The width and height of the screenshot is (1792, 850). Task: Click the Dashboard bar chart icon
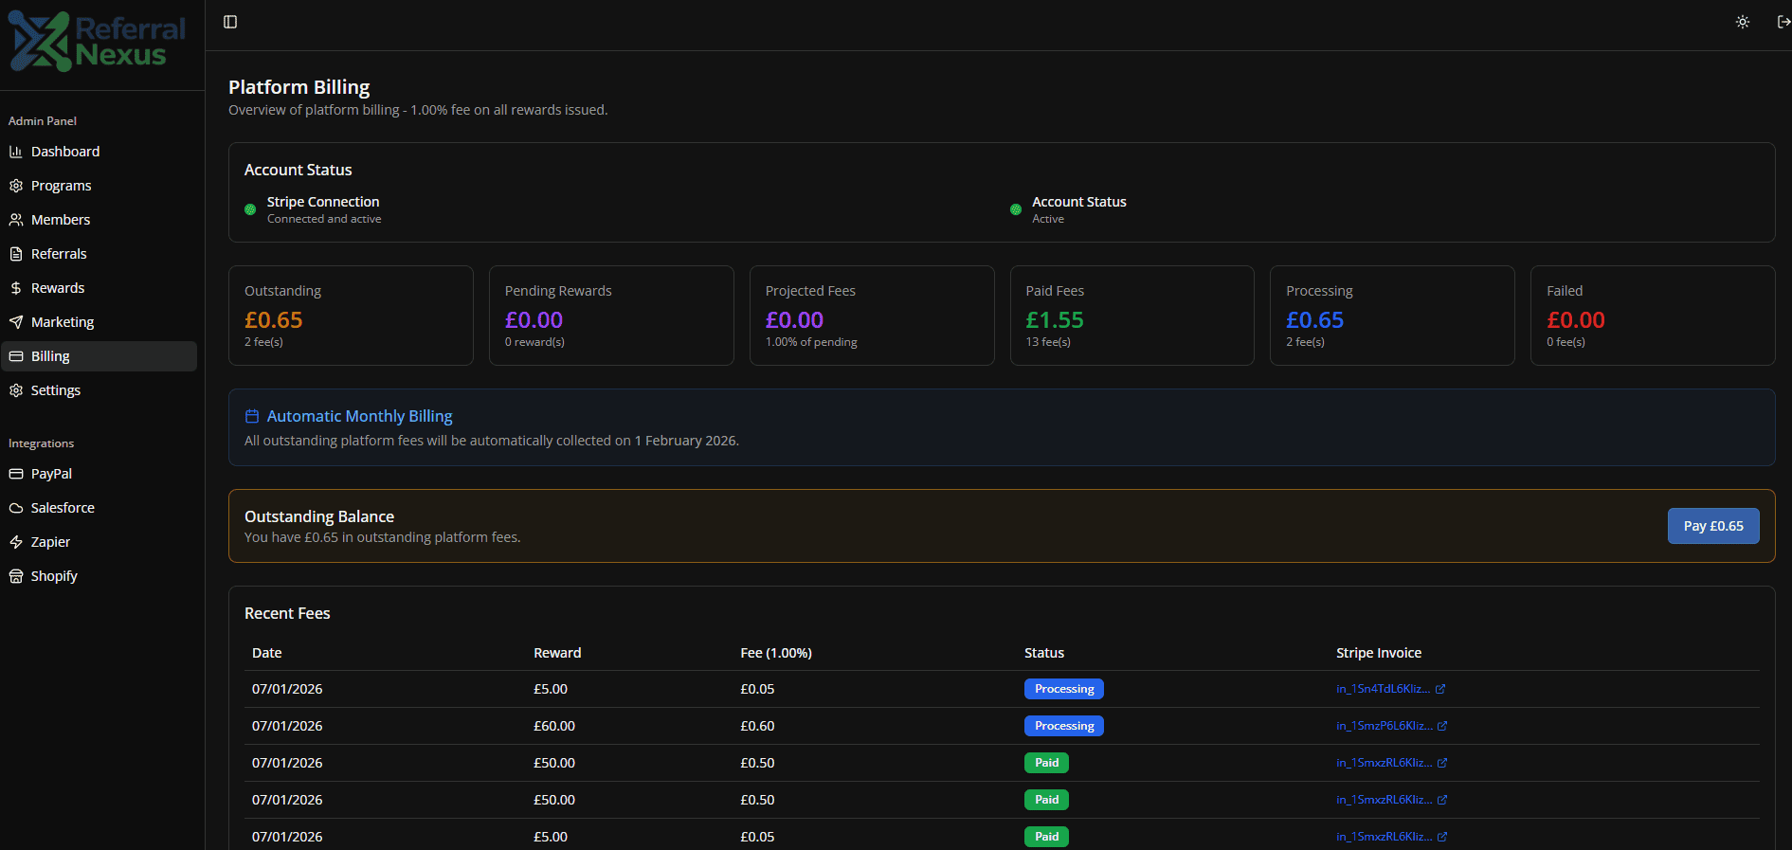coord(16,152)
